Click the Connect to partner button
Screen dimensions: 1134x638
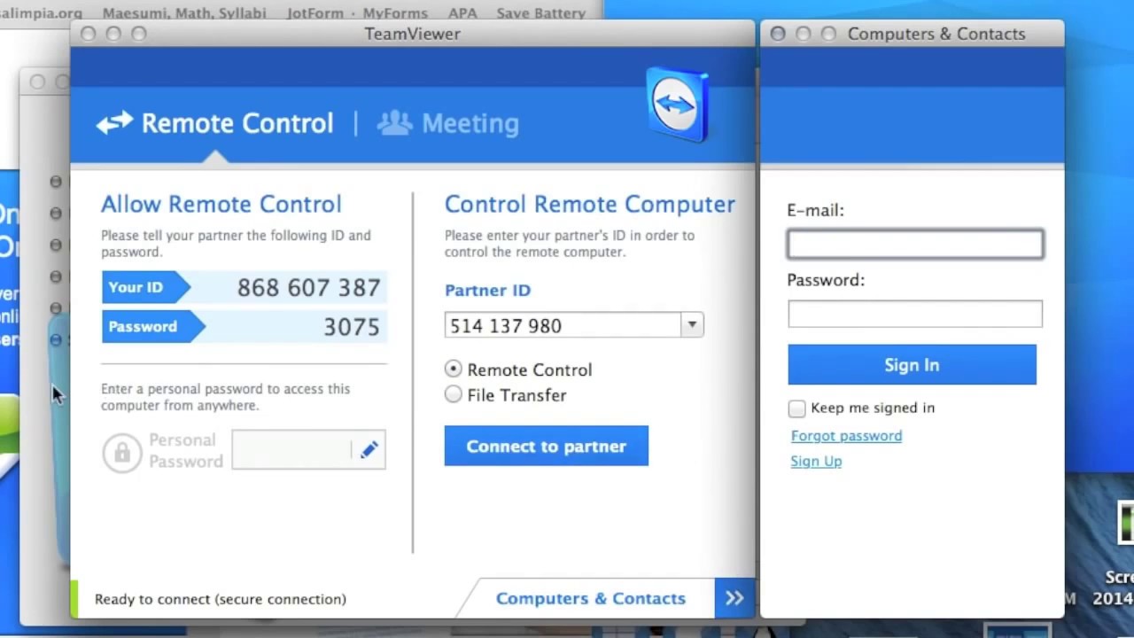click(547, 446)
